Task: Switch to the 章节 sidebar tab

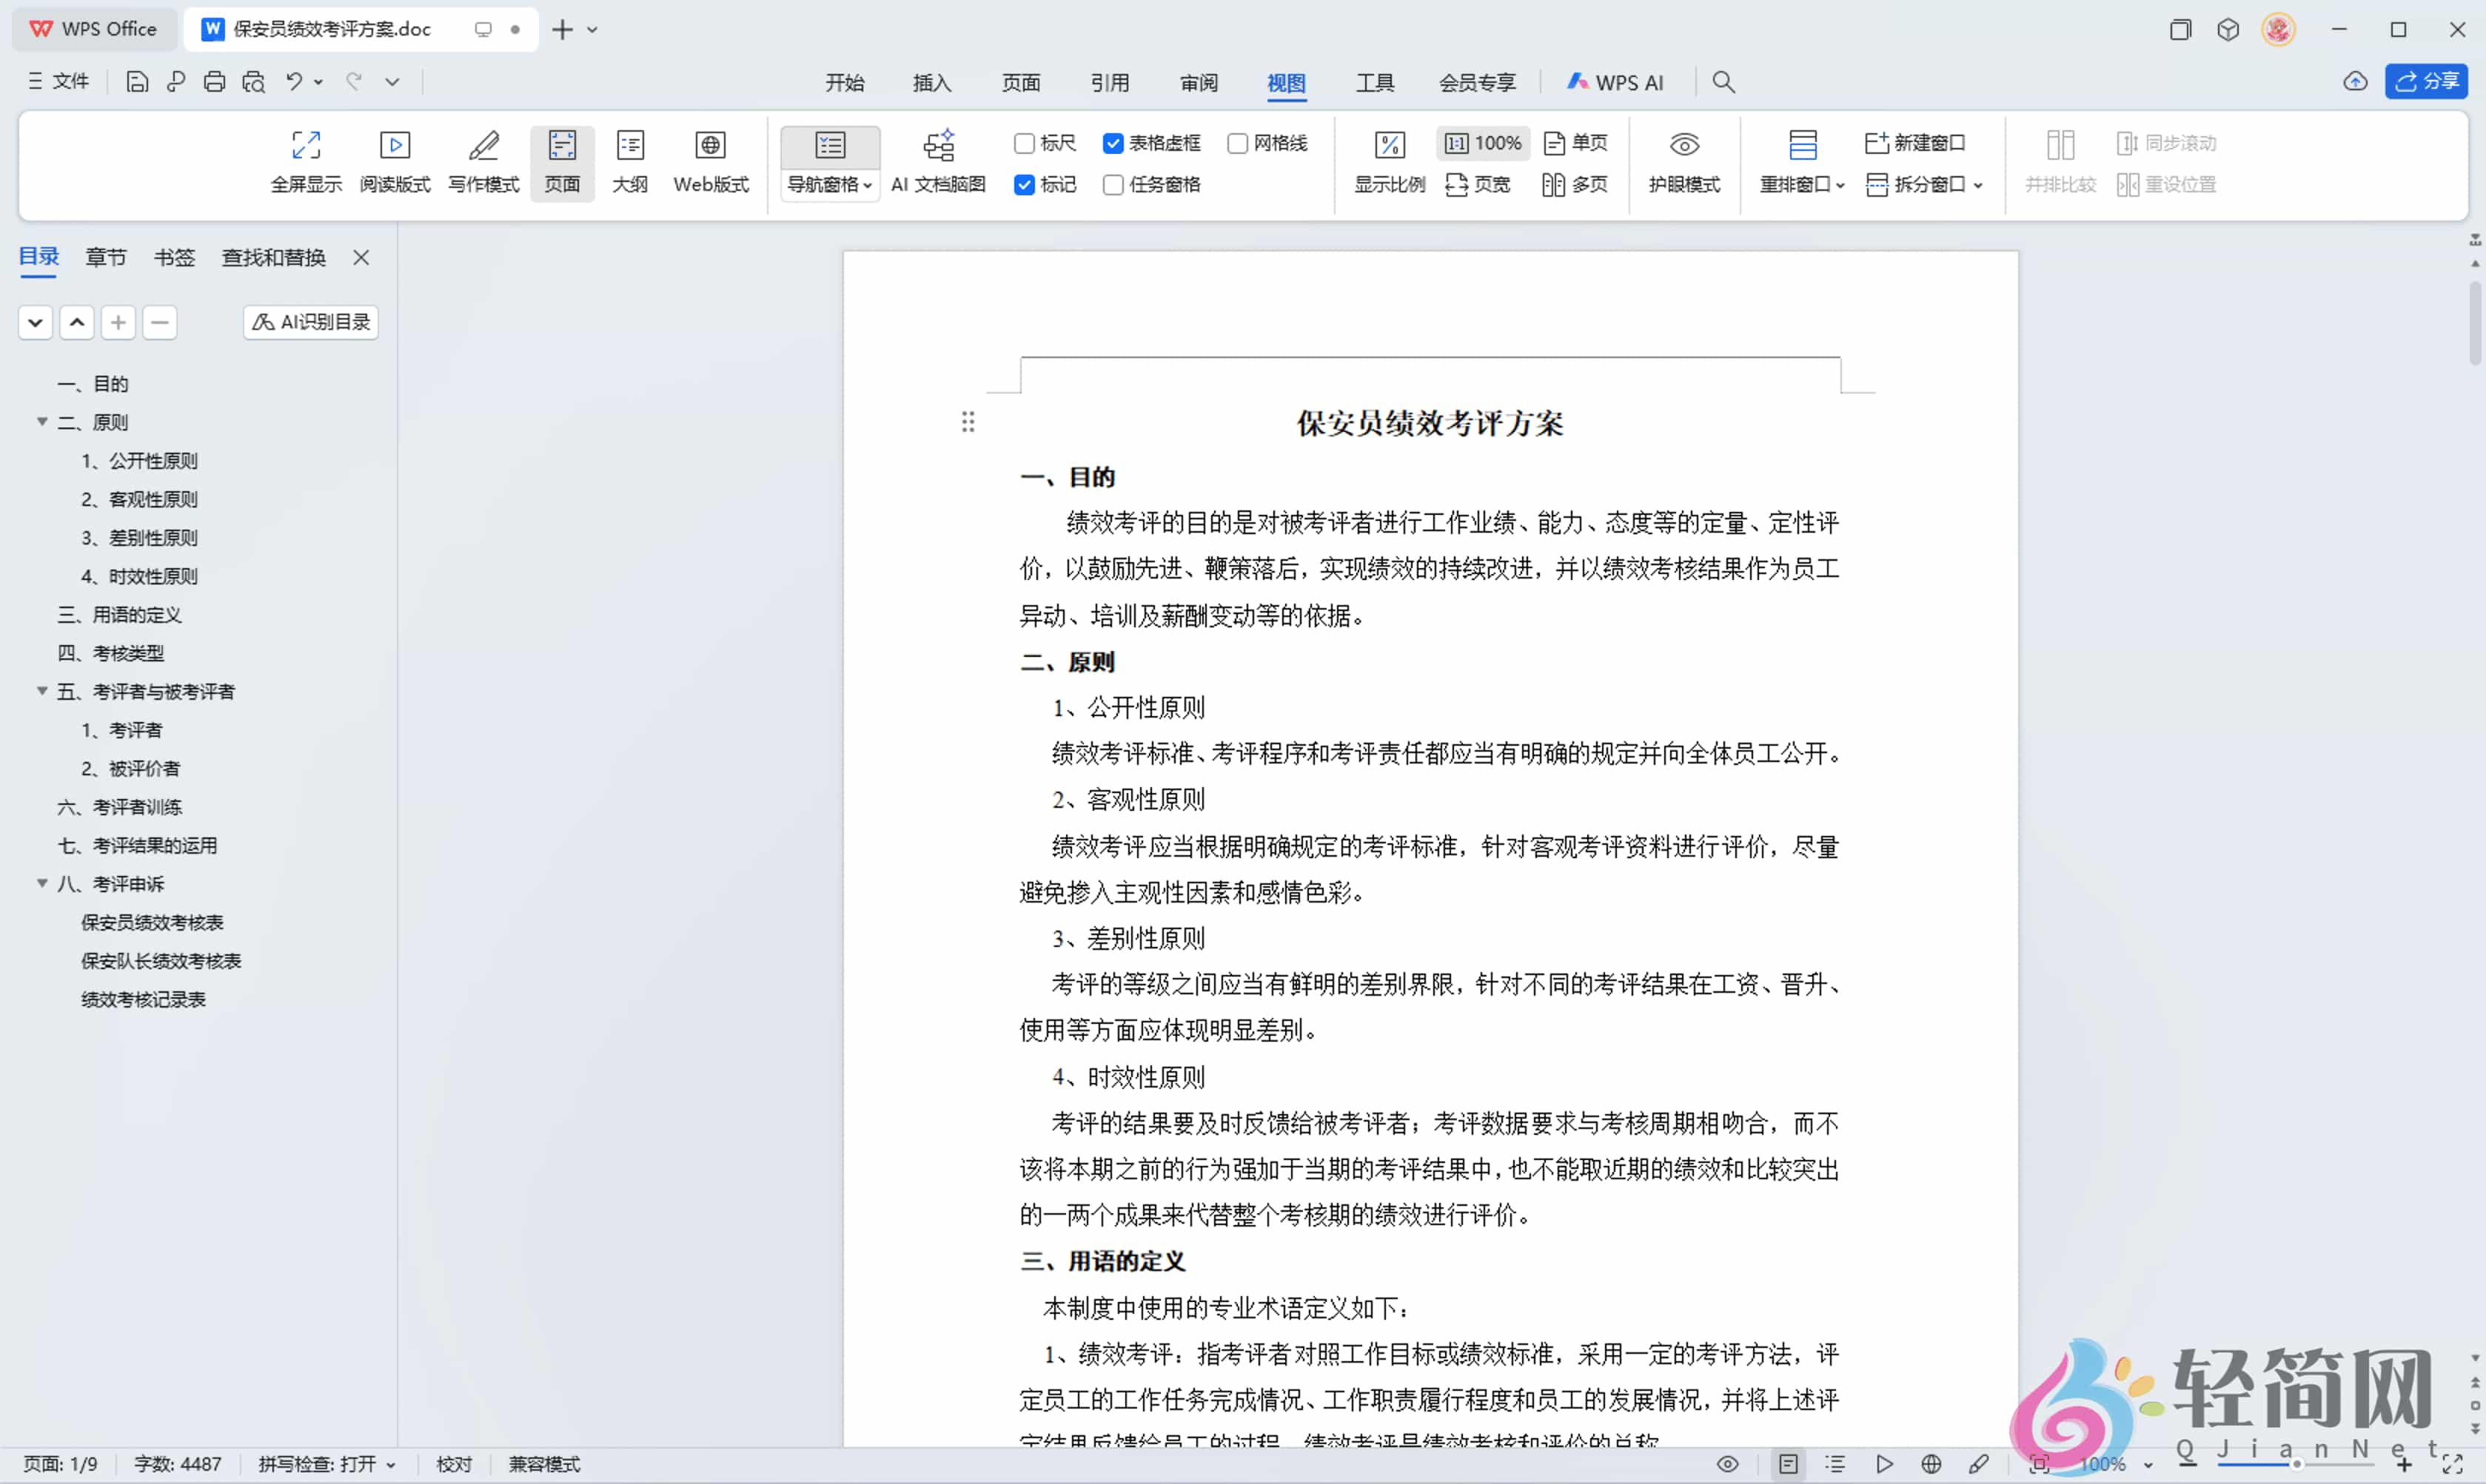Action: pos(106,257)
